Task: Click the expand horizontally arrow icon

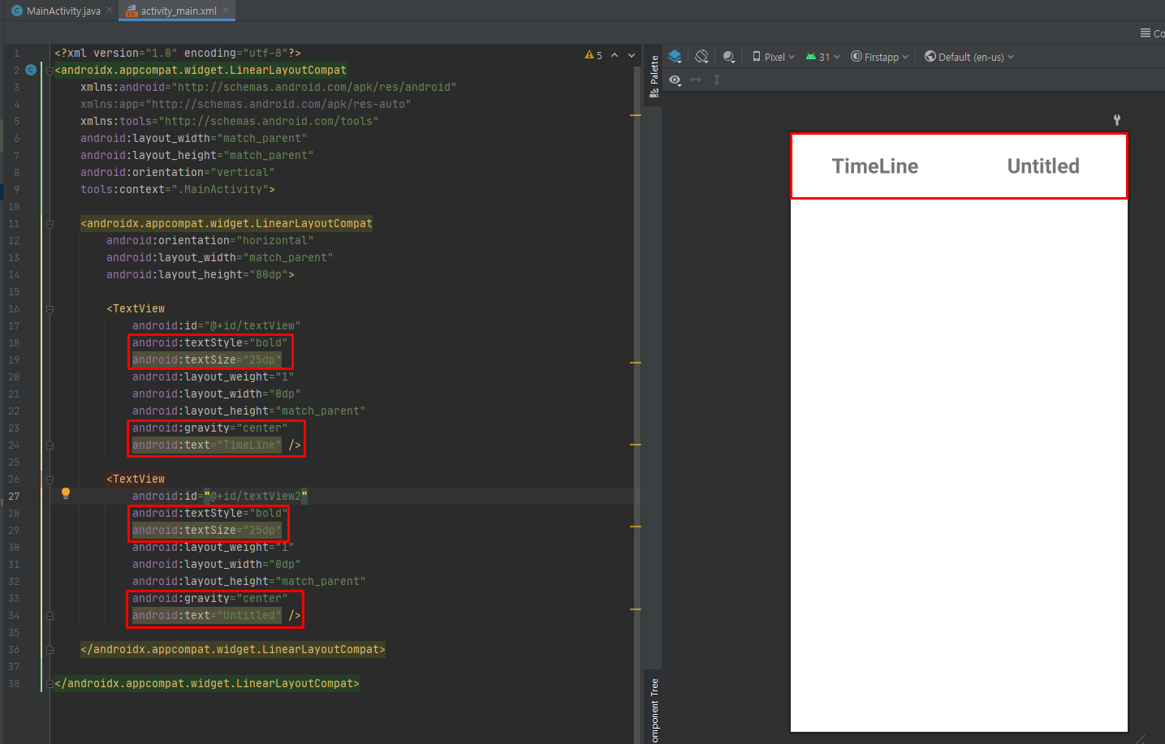Action: [696, 80]
